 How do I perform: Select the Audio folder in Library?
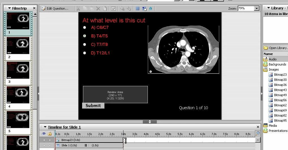pos(273,59)
